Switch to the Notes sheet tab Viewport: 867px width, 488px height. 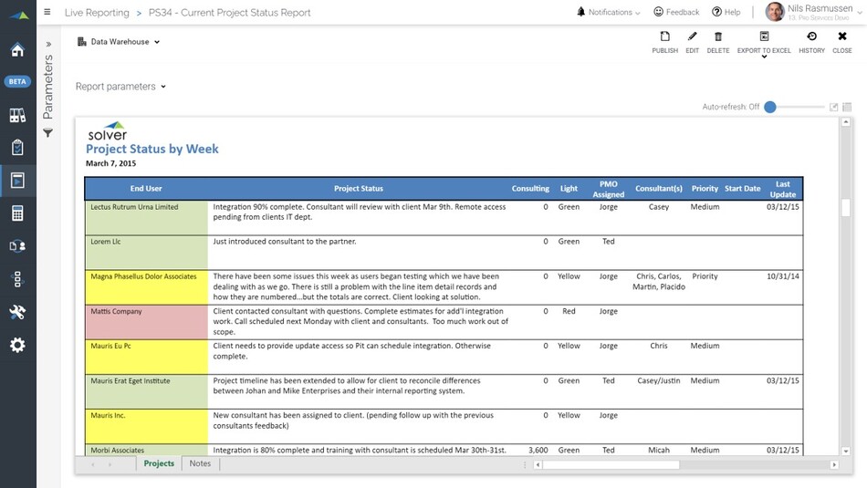click(200, 463)
